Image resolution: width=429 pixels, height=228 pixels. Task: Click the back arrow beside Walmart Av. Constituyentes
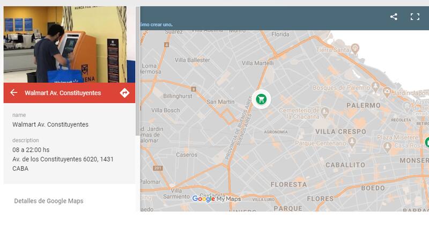14,93
